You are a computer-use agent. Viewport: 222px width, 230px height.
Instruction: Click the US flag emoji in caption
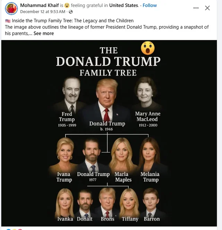click(8, 21)
